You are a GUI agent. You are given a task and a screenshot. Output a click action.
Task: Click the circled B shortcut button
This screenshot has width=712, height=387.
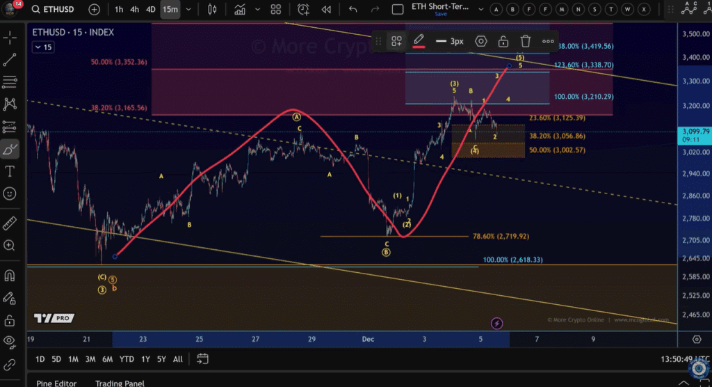(512, 9)
